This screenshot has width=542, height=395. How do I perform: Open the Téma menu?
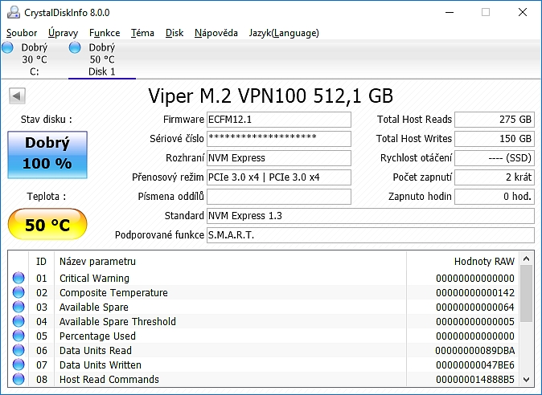tap(142, 33)
